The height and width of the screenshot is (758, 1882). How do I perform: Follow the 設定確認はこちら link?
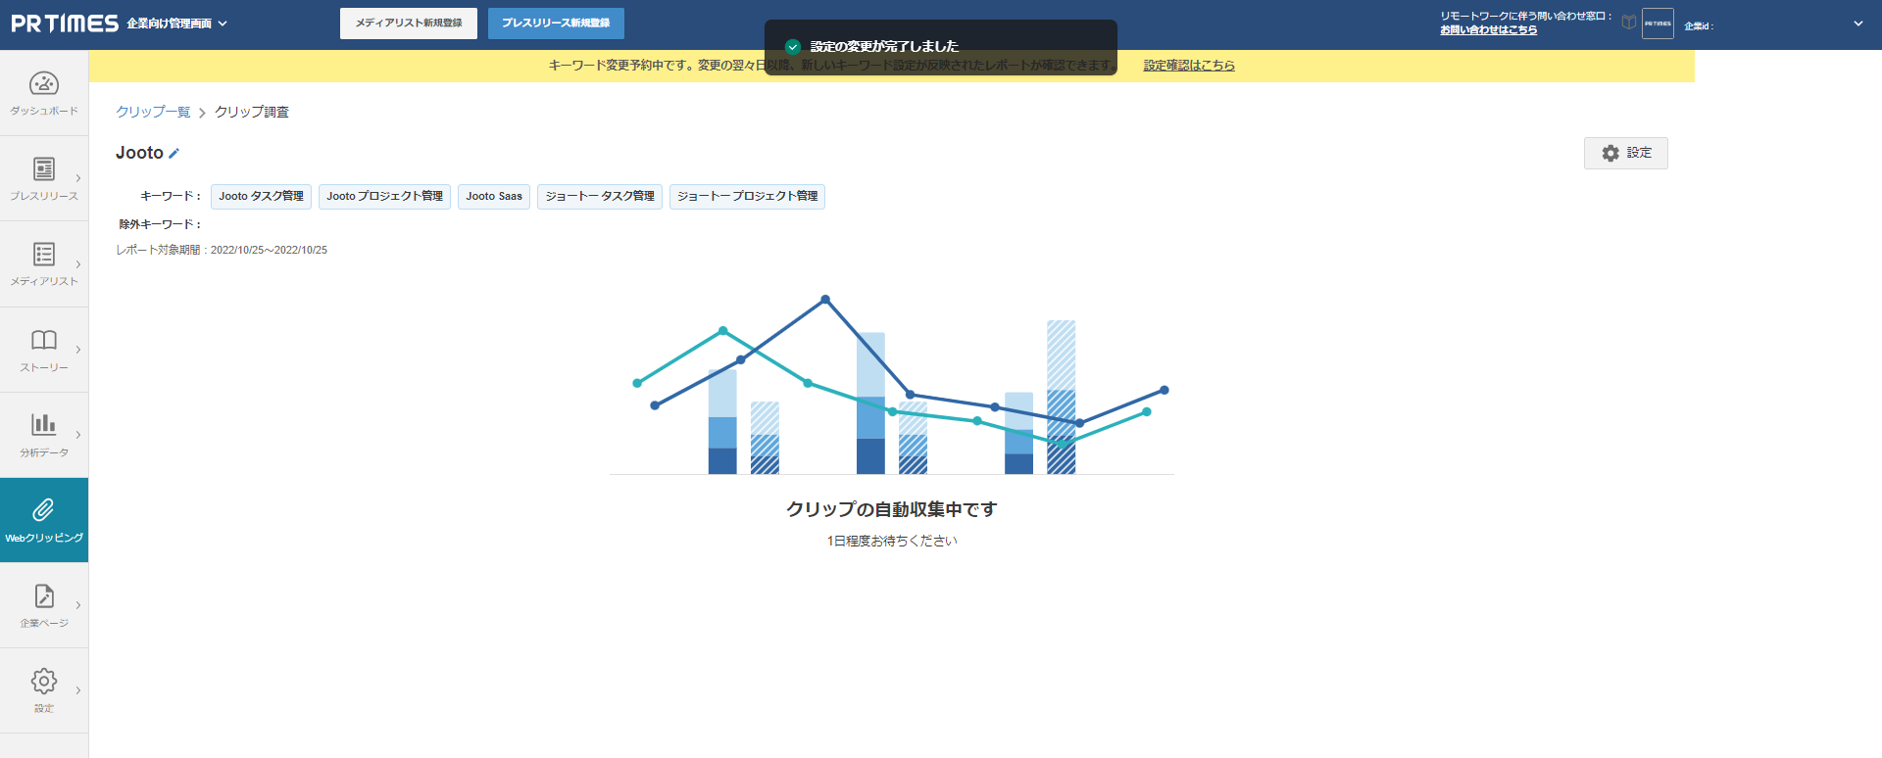click(x=1189, y=66)
